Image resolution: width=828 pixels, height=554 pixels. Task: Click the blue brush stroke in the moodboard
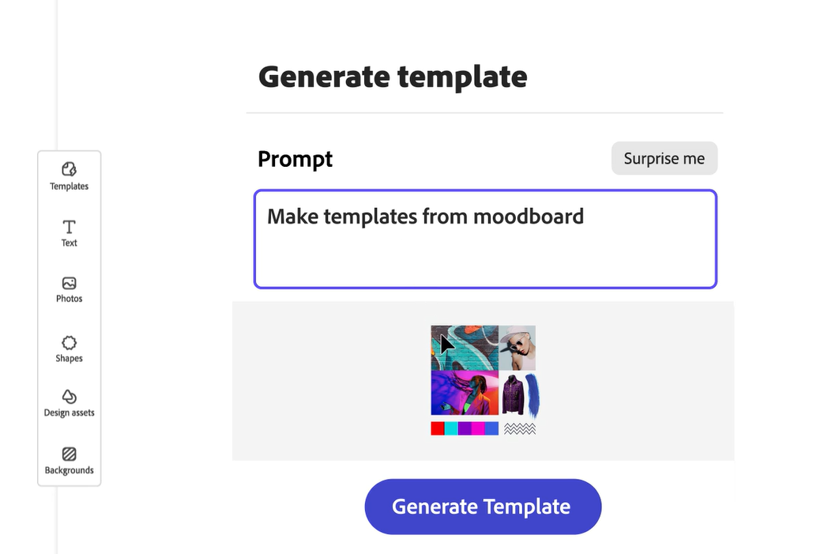point(533,393)
